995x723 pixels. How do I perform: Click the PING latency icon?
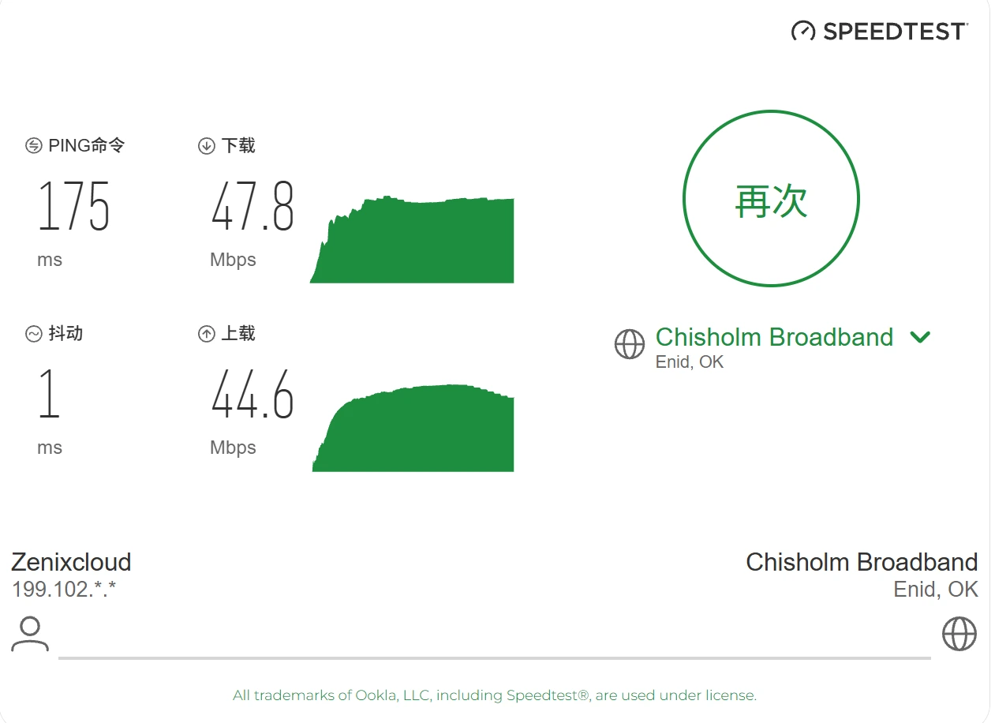(34, 146)
